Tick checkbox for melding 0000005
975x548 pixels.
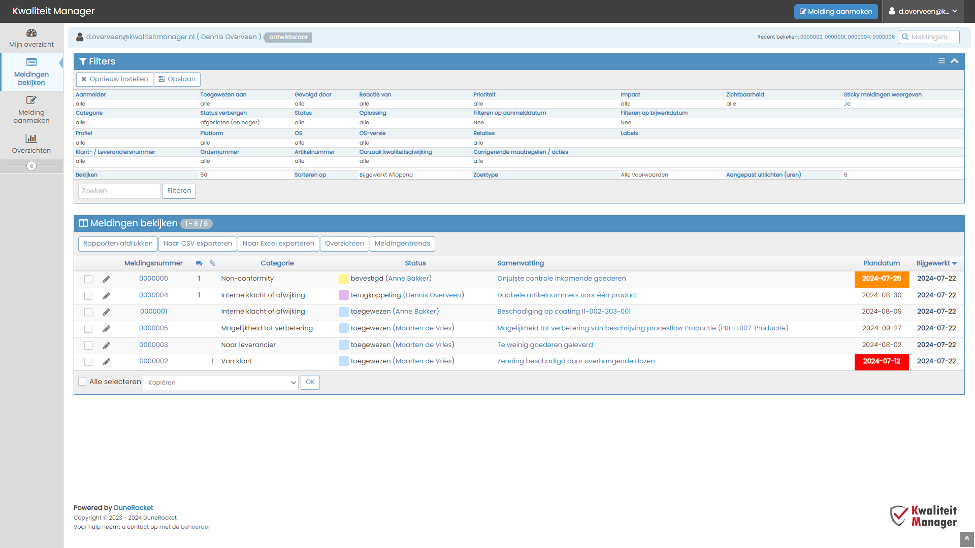(88, 329)
